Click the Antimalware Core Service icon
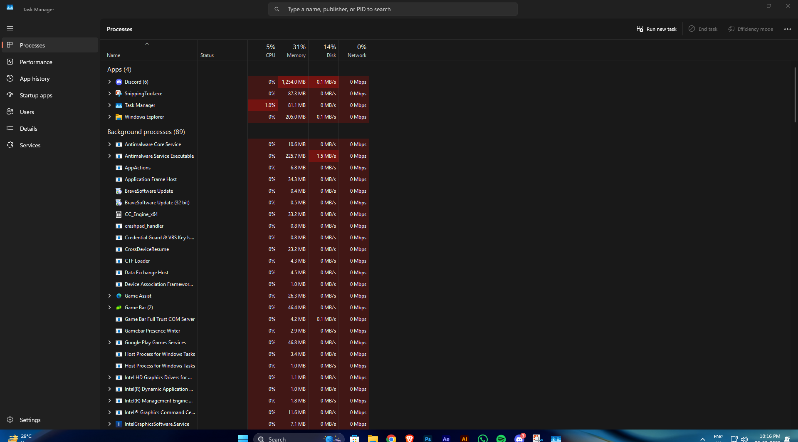This screenshot has width=798, height=442. tap(119, 144)
